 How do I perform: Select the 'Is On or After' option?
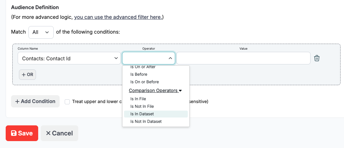143,67
